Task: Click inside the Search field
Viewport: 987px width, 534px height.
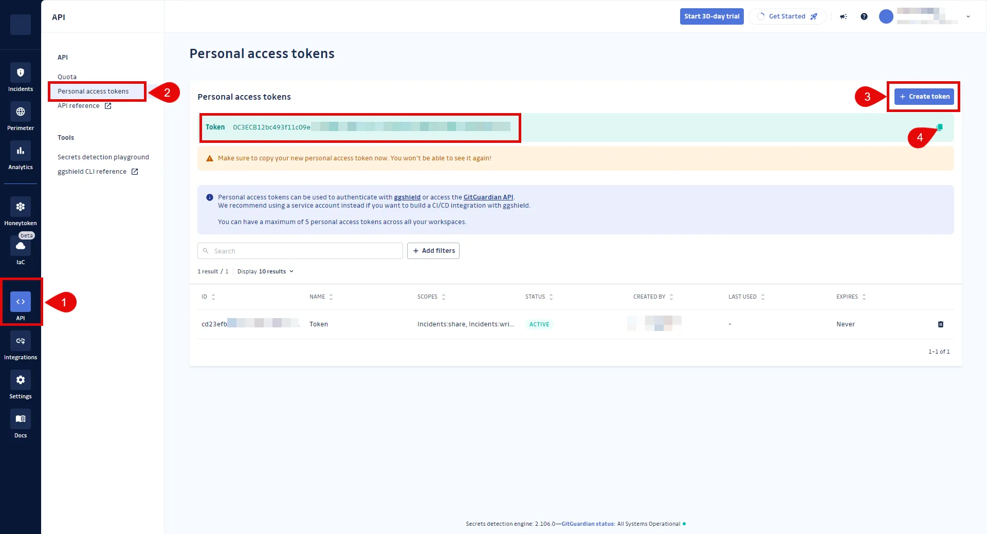Action: coord(300,251)
